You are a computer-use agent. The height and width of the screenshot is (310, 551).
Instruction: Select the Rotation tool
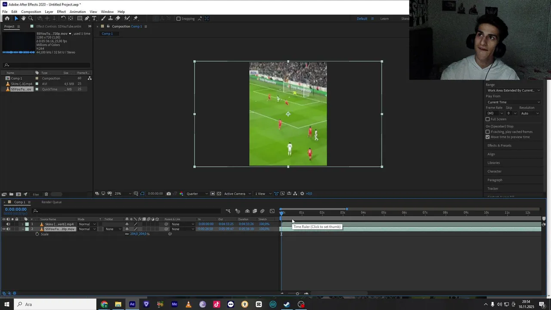[x=63, y=19]
